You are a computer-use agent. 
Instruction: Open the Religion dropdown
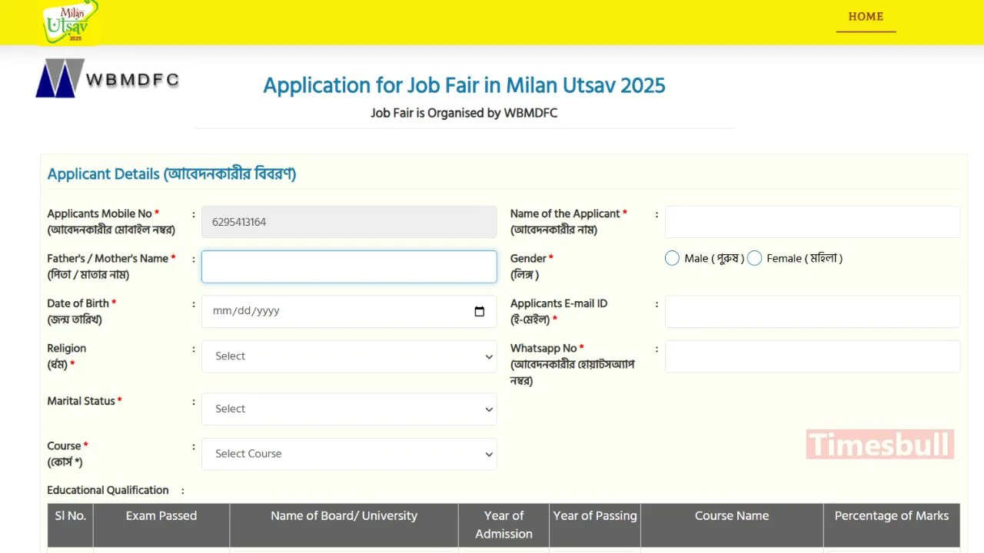(349, 356)
